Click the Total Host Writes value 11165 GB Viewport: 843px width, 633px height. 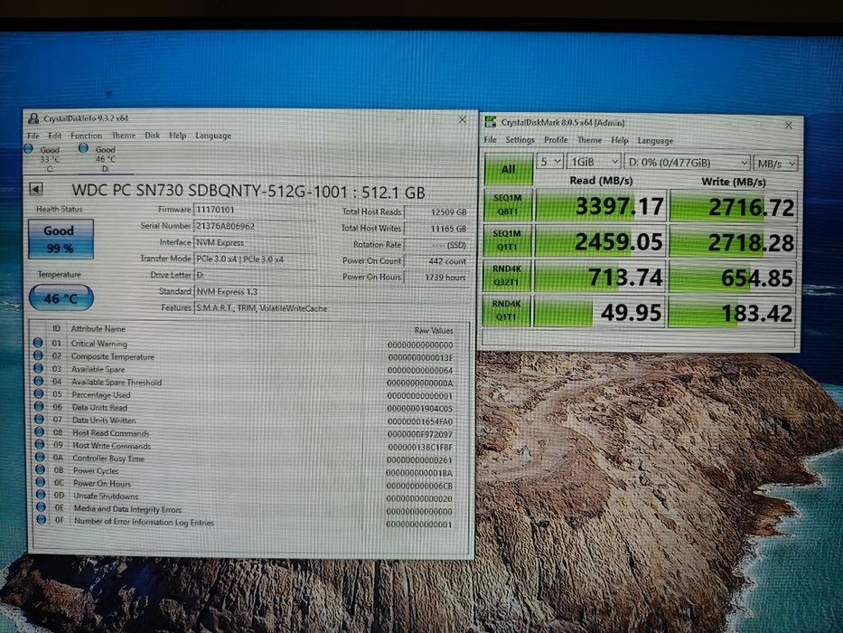point(436,228)
